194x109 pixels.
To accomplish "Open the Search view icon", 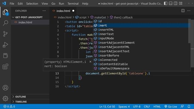I will pyautogui.click(x=5, y=23).
